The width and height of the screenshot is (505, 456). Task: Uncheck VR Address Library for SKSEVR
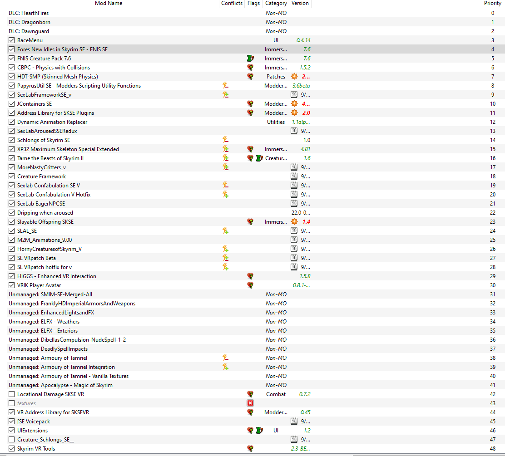(12, 412)
